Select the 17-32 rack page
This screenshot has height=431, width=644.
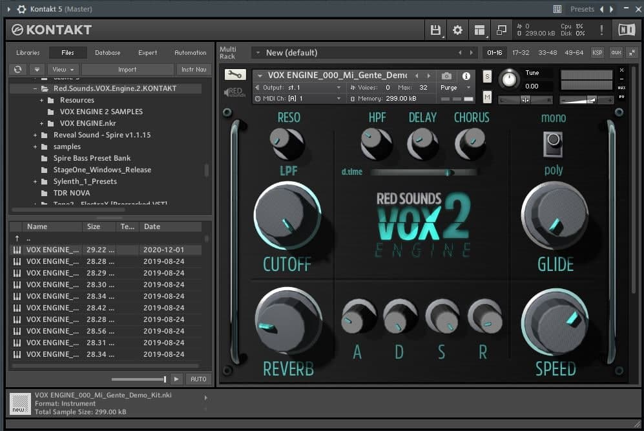(x=521, y=52)
